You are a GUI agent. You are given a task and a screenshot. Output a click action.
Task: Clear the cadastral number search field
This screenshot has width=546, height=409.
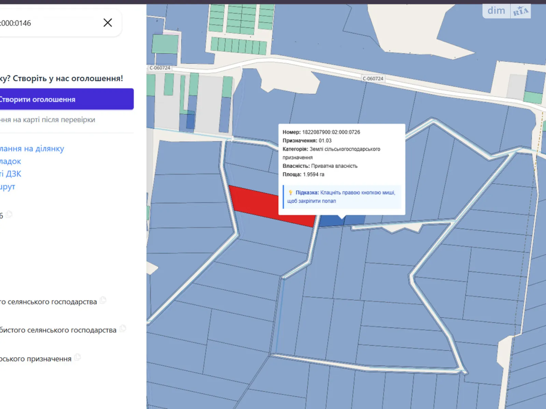tap(107, 23)
